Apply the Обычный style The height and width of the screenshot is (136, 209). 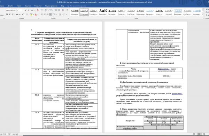coord(84,12)
